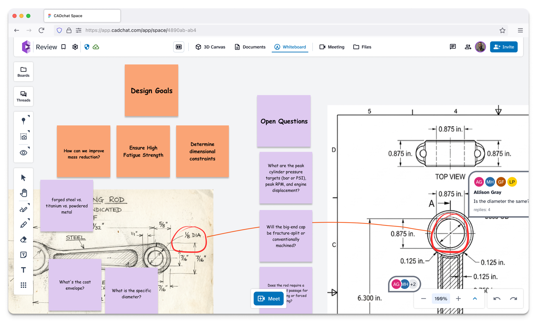Zoom out with the minus button
The width and height of the screenshot is (537, 322).
(x=423, y=299)
